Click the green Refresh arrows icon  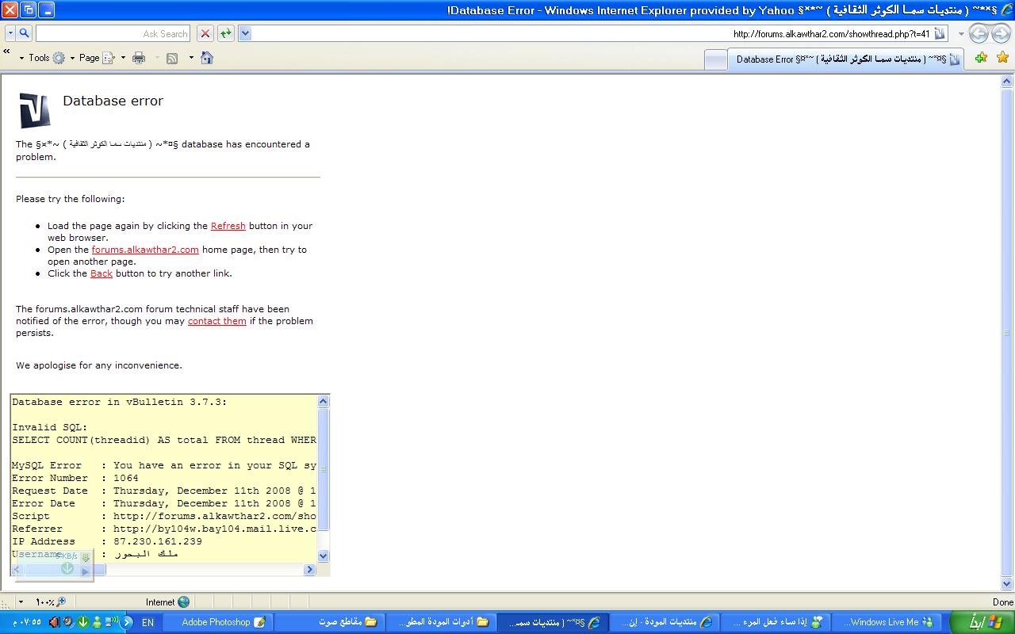pyautogui.click(x=226, y=33)
